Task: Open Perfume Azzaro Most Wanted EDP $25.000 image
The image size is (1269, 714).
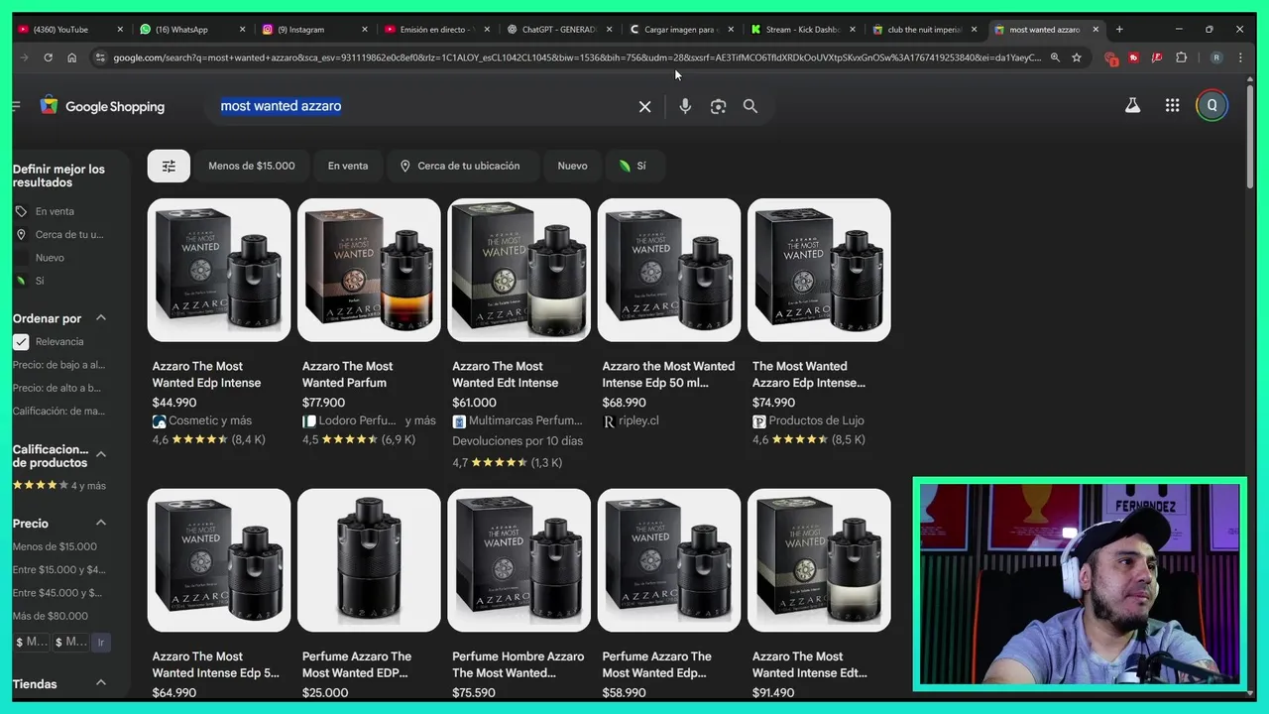Action: pyautogui.click(x=369, y=560)
